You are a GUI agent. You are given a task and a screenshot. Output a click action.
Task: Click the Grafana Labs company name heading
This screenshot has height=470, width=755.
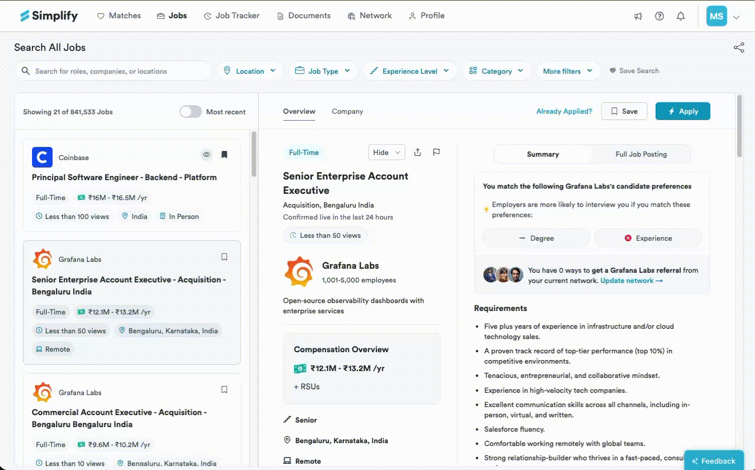point(351,266)
